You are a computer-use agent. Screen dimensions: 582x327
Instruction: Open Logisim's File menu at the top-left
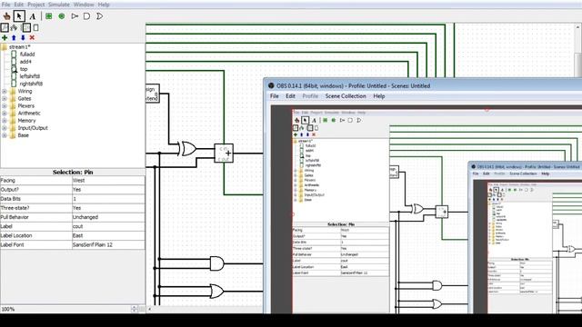6,5
